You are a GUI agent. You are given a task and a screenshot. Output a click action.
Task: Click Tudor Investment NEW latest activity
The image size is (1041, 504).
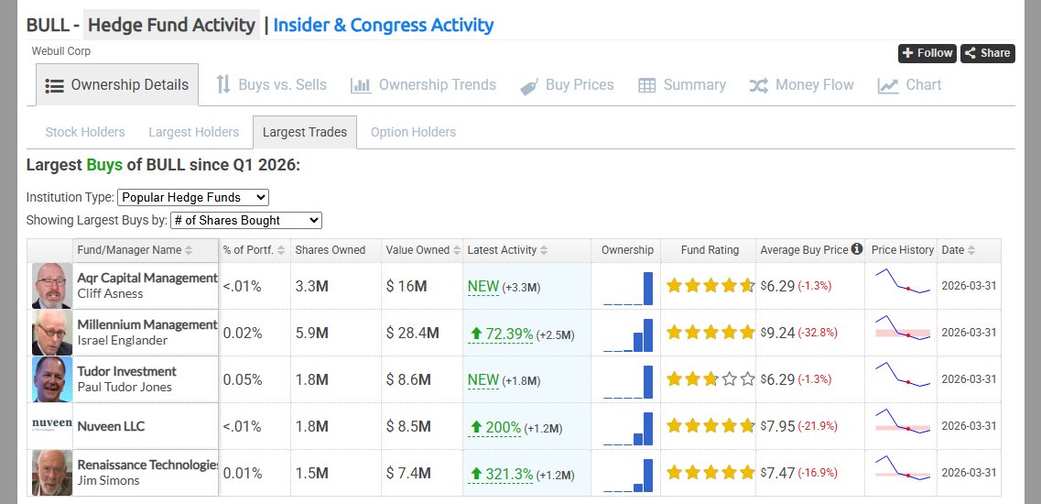[x=483, y=379]
